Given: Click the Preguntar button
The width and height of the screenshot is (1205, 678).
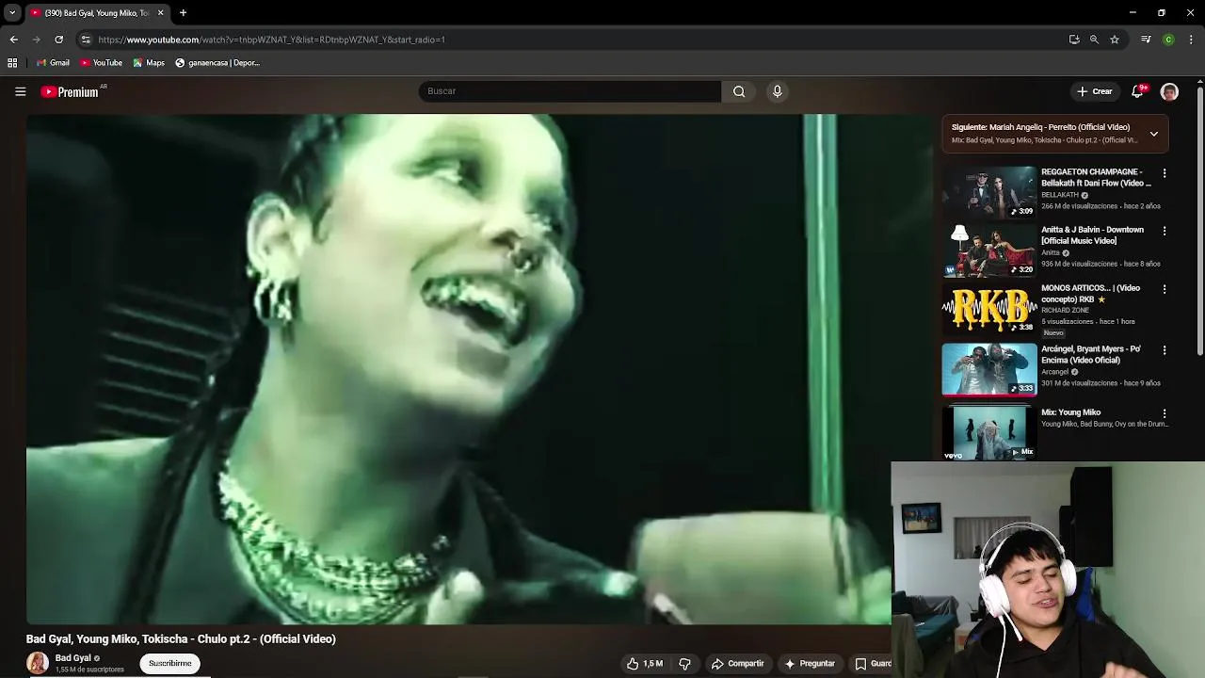Looking at the screenshot, I should pos(809,664).
